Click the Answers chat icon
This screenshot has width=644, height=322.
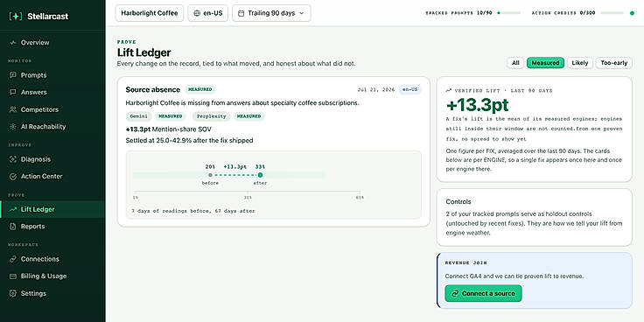pos(13,93)
